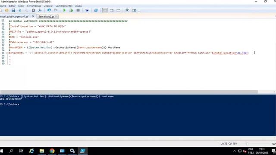
Task: Open the Complementos menu
Action: coord(64,6)
